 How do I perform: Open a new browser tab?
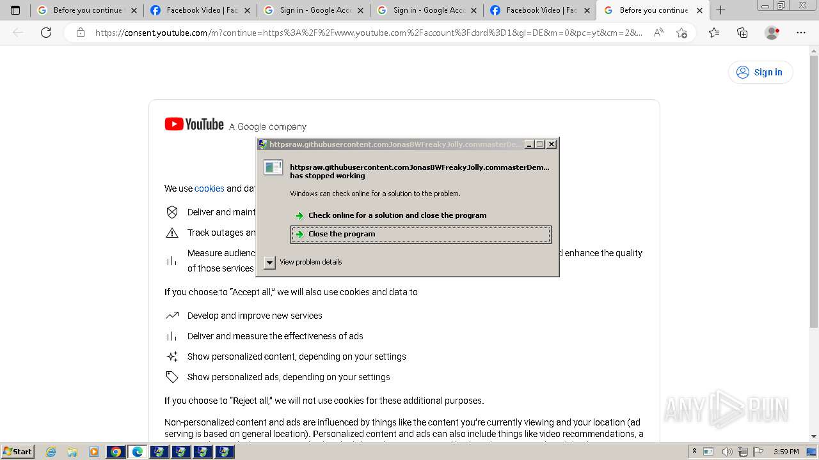click(x=720, y=10)
